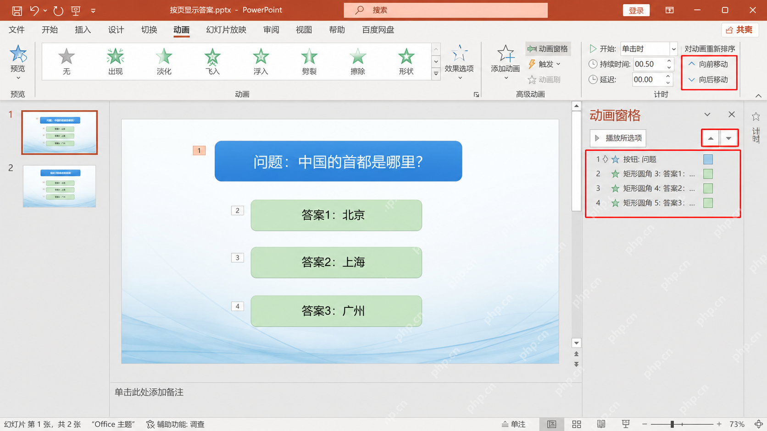Click 向后移动 to move animation later
Image resolution: width=767 pixels, height=431 pixels.
(x=708, y=80)
